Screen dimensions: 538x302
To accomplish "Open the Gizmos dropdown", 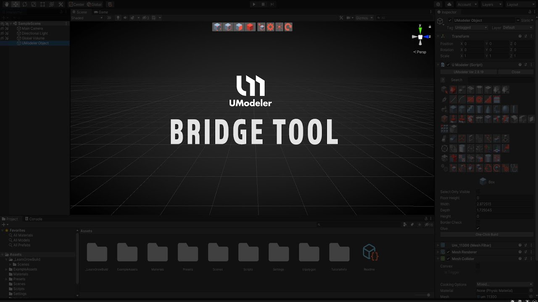I will [x=364, y=18].
